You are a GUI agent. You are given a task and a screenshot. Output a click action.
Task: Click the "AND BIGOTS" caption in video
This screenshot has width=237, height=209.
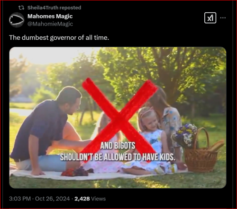coord(118,146)
